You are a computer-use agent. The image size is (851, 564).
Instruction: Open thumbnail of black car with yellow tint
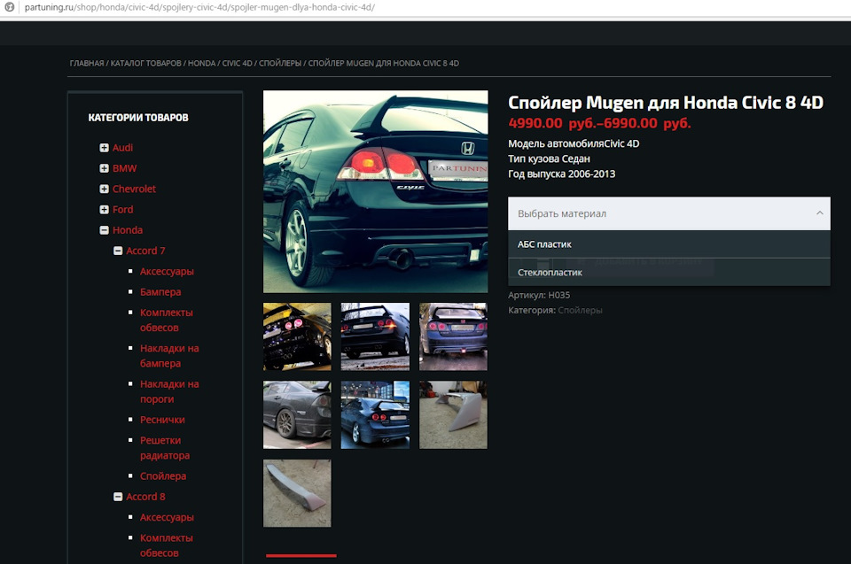[x=297, y=336]
